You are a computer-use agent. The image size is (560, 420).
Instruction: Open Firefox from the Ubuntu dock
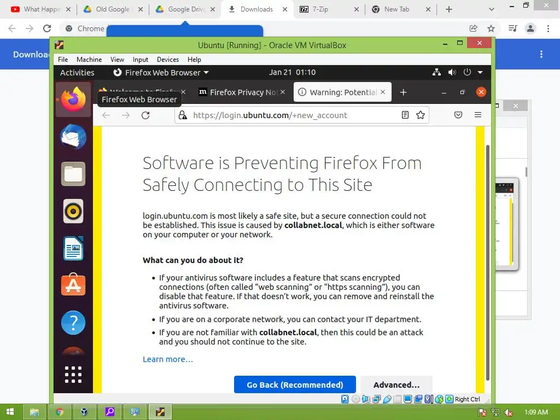click(73, 100)
